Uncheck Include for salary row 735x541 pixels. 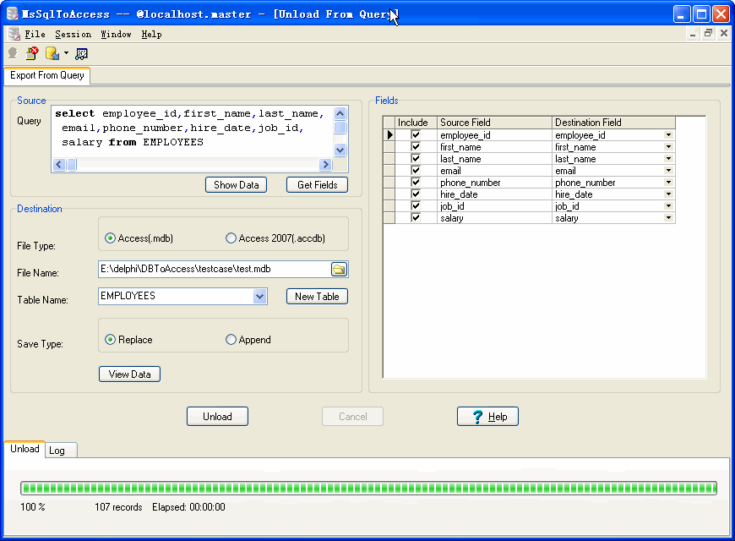pos(416,217)
